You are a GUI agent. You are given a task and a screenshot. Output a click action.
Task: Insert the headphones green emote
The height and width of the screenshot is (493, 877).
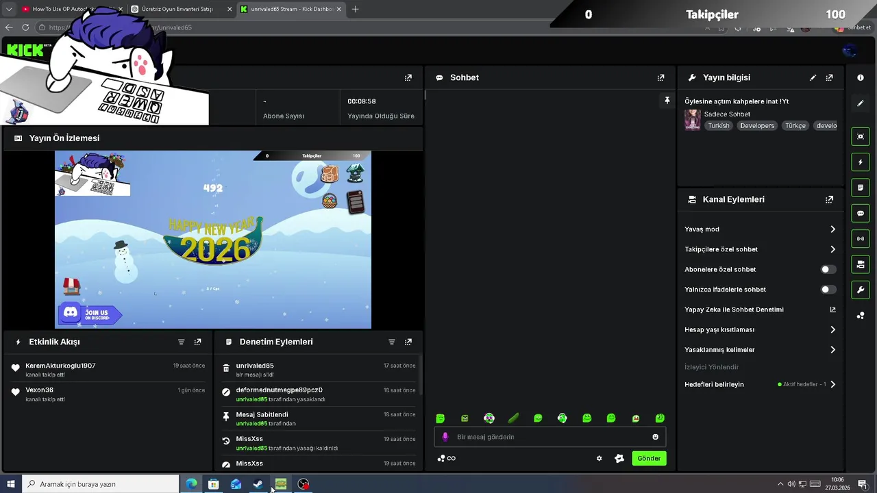[x=562, y=418]
